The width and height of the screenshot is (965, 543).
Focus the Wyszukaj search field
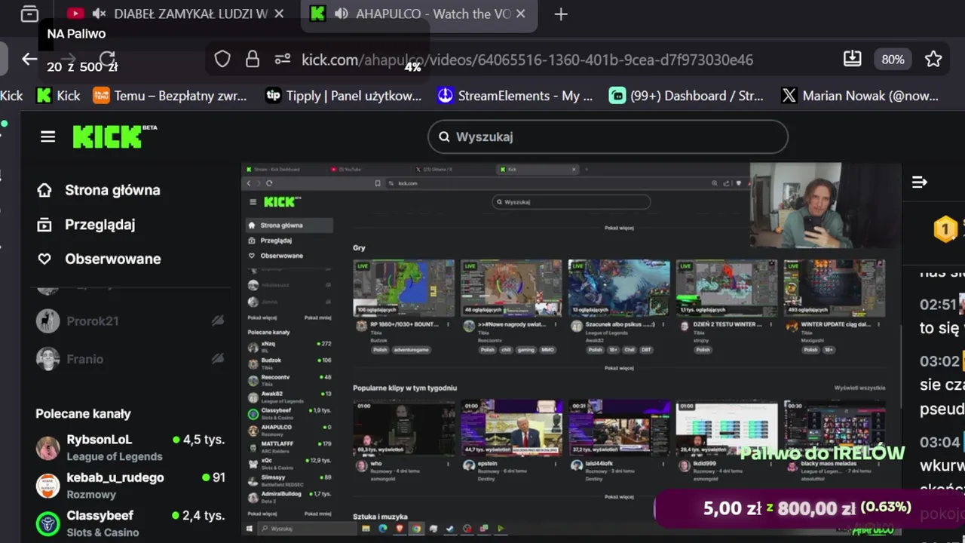[608, 137]
